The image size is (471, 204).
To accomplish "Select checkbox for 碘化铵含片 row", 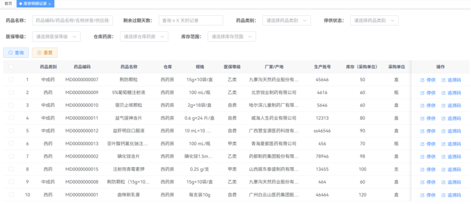I will (11, 156).
